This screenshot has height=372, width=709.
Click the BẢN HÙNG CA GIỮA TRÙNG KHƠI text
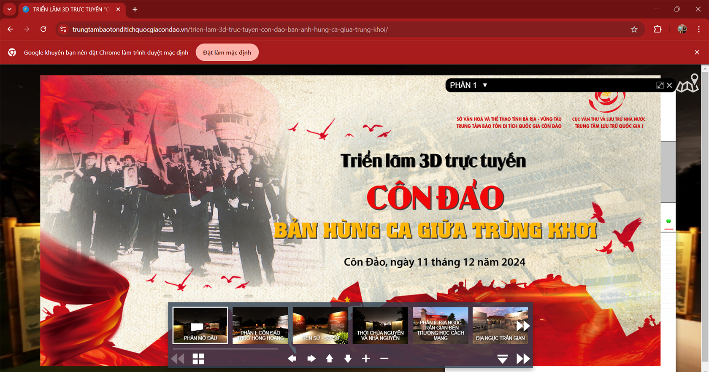(x=436, y=230)
